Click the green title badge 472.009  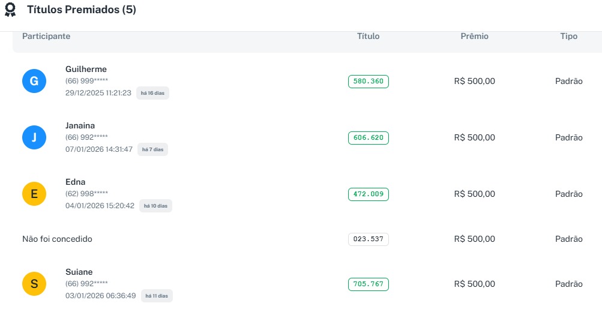(x=368, y=194)
